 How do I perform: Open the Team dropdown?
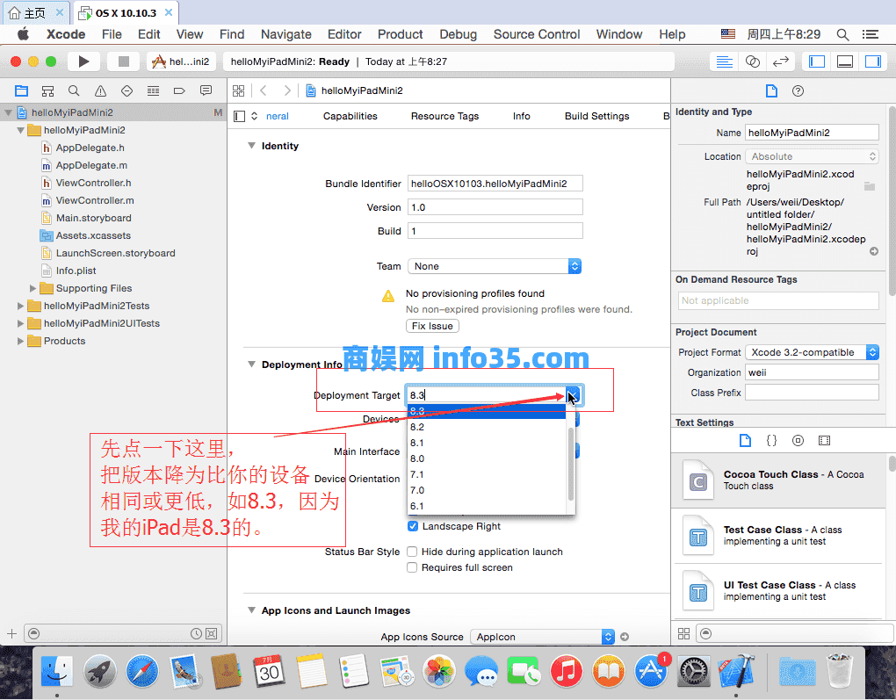point(495,266)
